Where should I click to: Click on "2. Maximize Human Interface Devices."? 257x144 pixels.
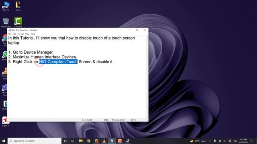pyautogui.click(x=43, y=57)
